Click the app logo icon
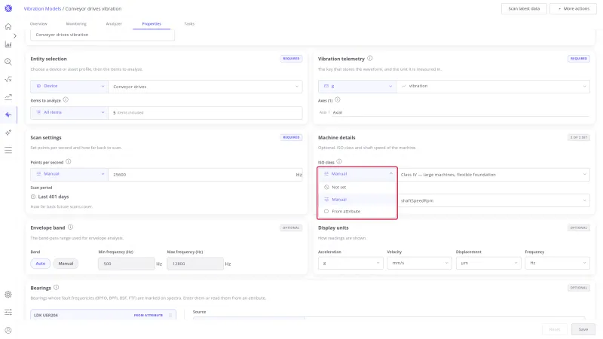This screenshot has height=339, width=603. 8,8
